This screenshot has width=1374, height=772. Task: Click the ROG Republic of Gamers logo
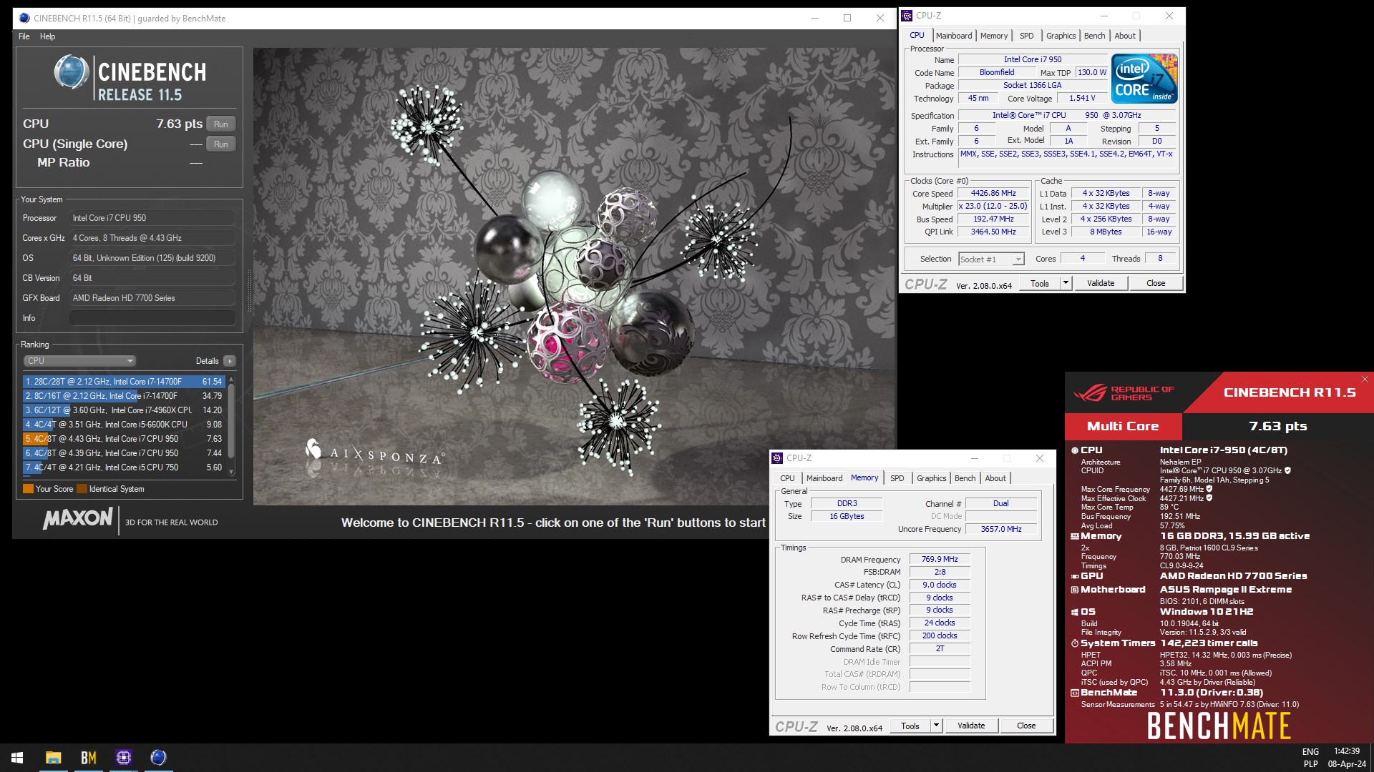point(1124,392)
